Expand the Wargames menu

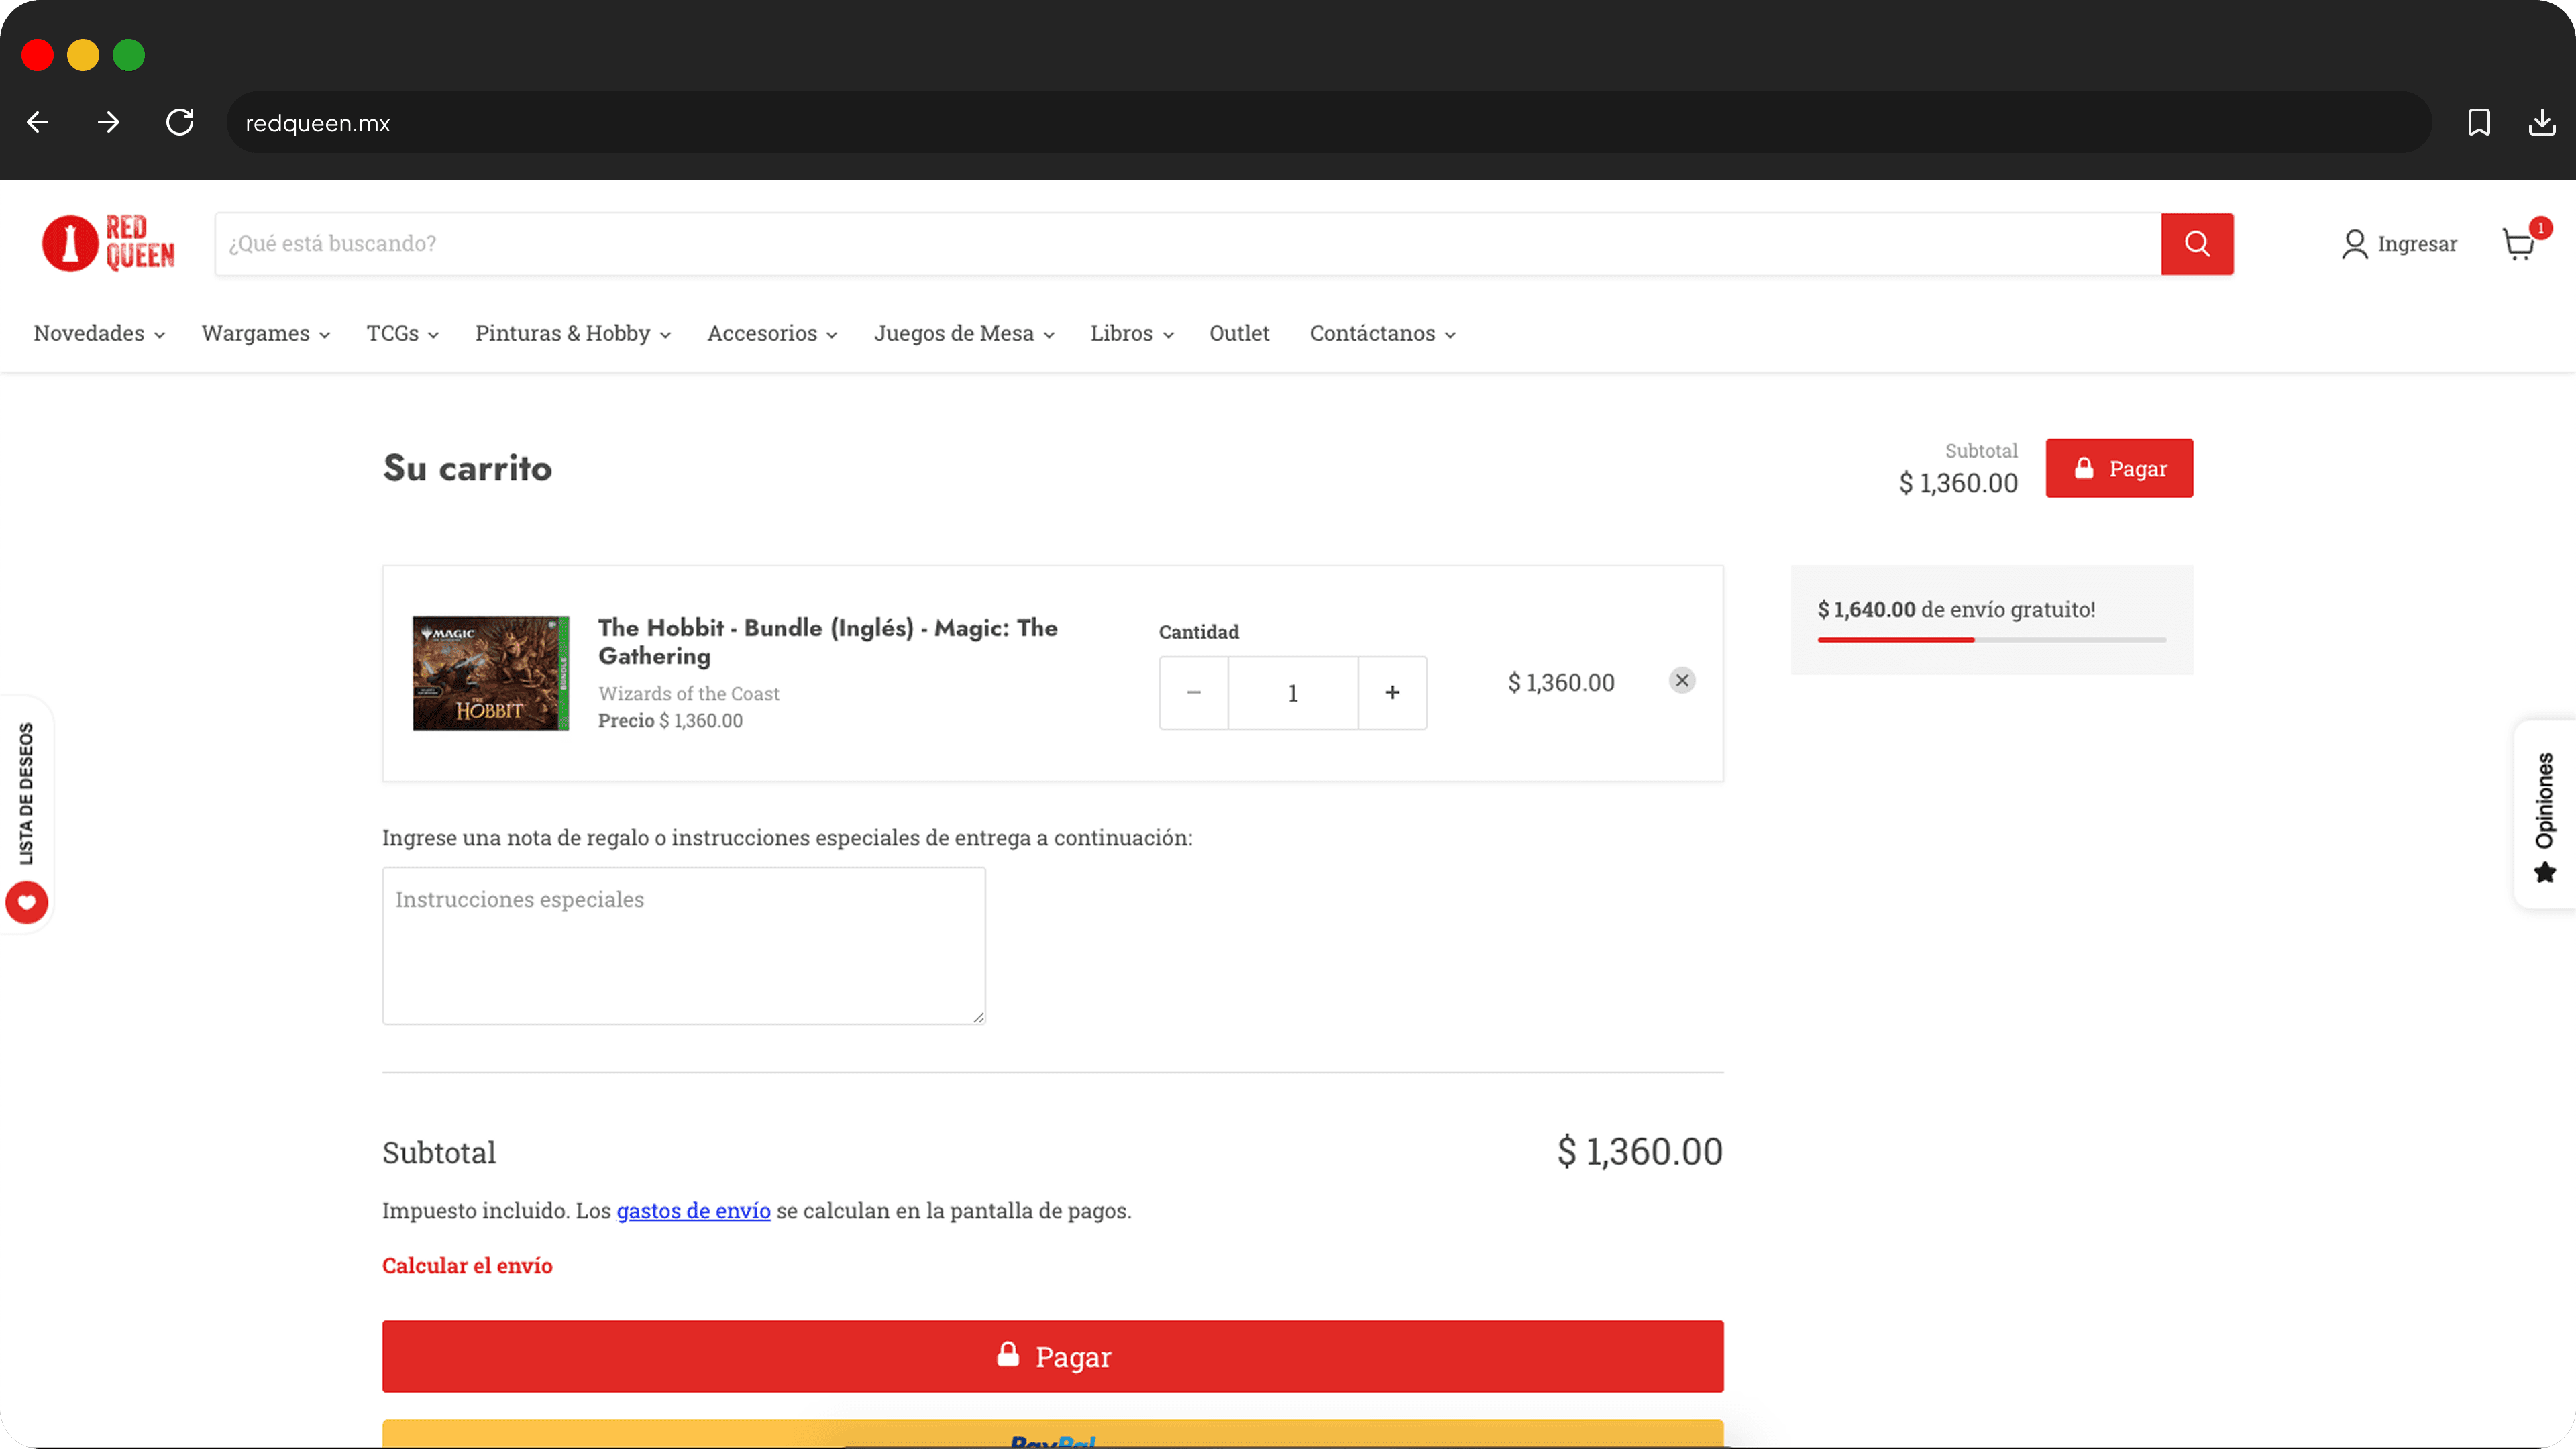(266, 333)
